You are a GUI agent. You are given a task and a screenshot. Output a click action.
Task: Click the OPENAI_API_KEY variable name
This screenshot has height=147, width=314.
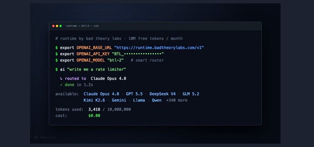pos(93,54)
